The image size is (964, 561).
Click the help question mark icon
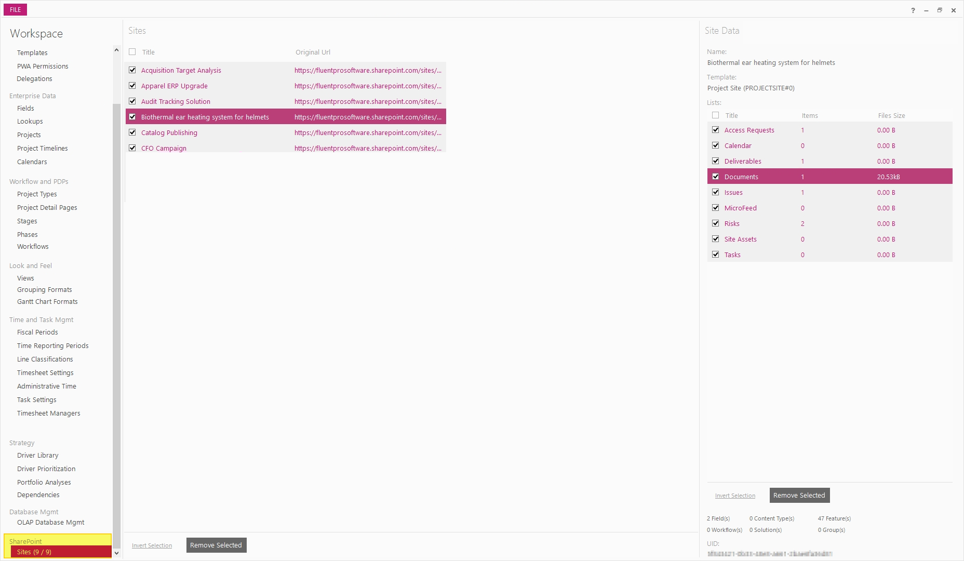(913, 10)
